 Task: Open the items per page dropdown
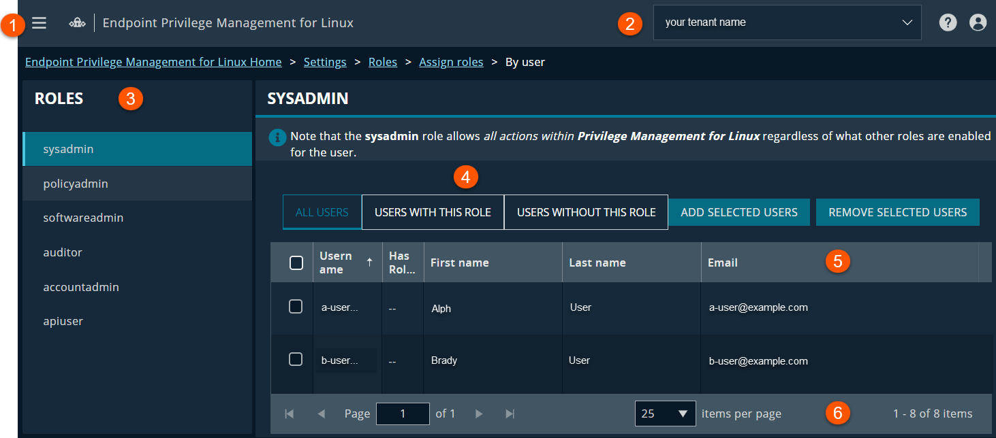(x=665, y=414)
